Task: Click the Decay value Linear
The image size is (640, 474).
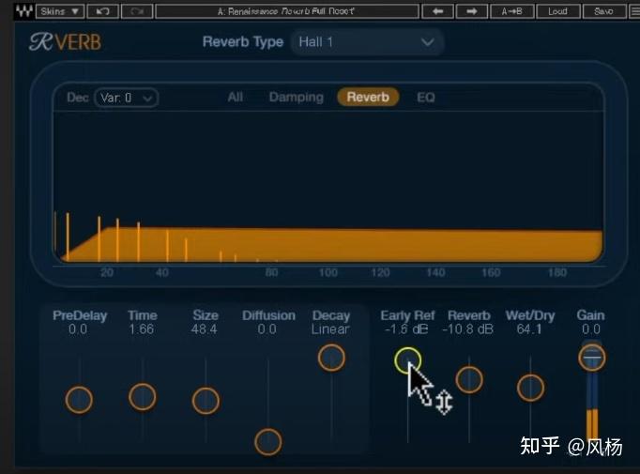Action: pos(330,329)
